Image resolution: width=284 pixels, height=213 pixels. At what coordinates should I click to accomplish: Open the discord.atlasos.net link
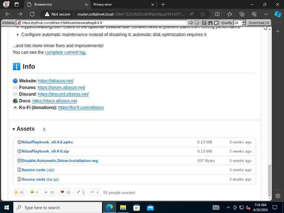(64, 94)
